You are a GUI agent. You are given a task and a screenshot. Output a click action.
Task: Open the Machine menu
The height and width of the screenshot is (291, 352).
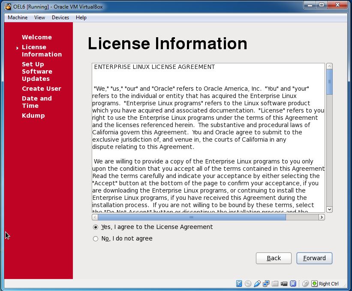[18, 18]
